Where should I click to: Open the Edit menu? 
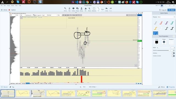tap(5, 5)
